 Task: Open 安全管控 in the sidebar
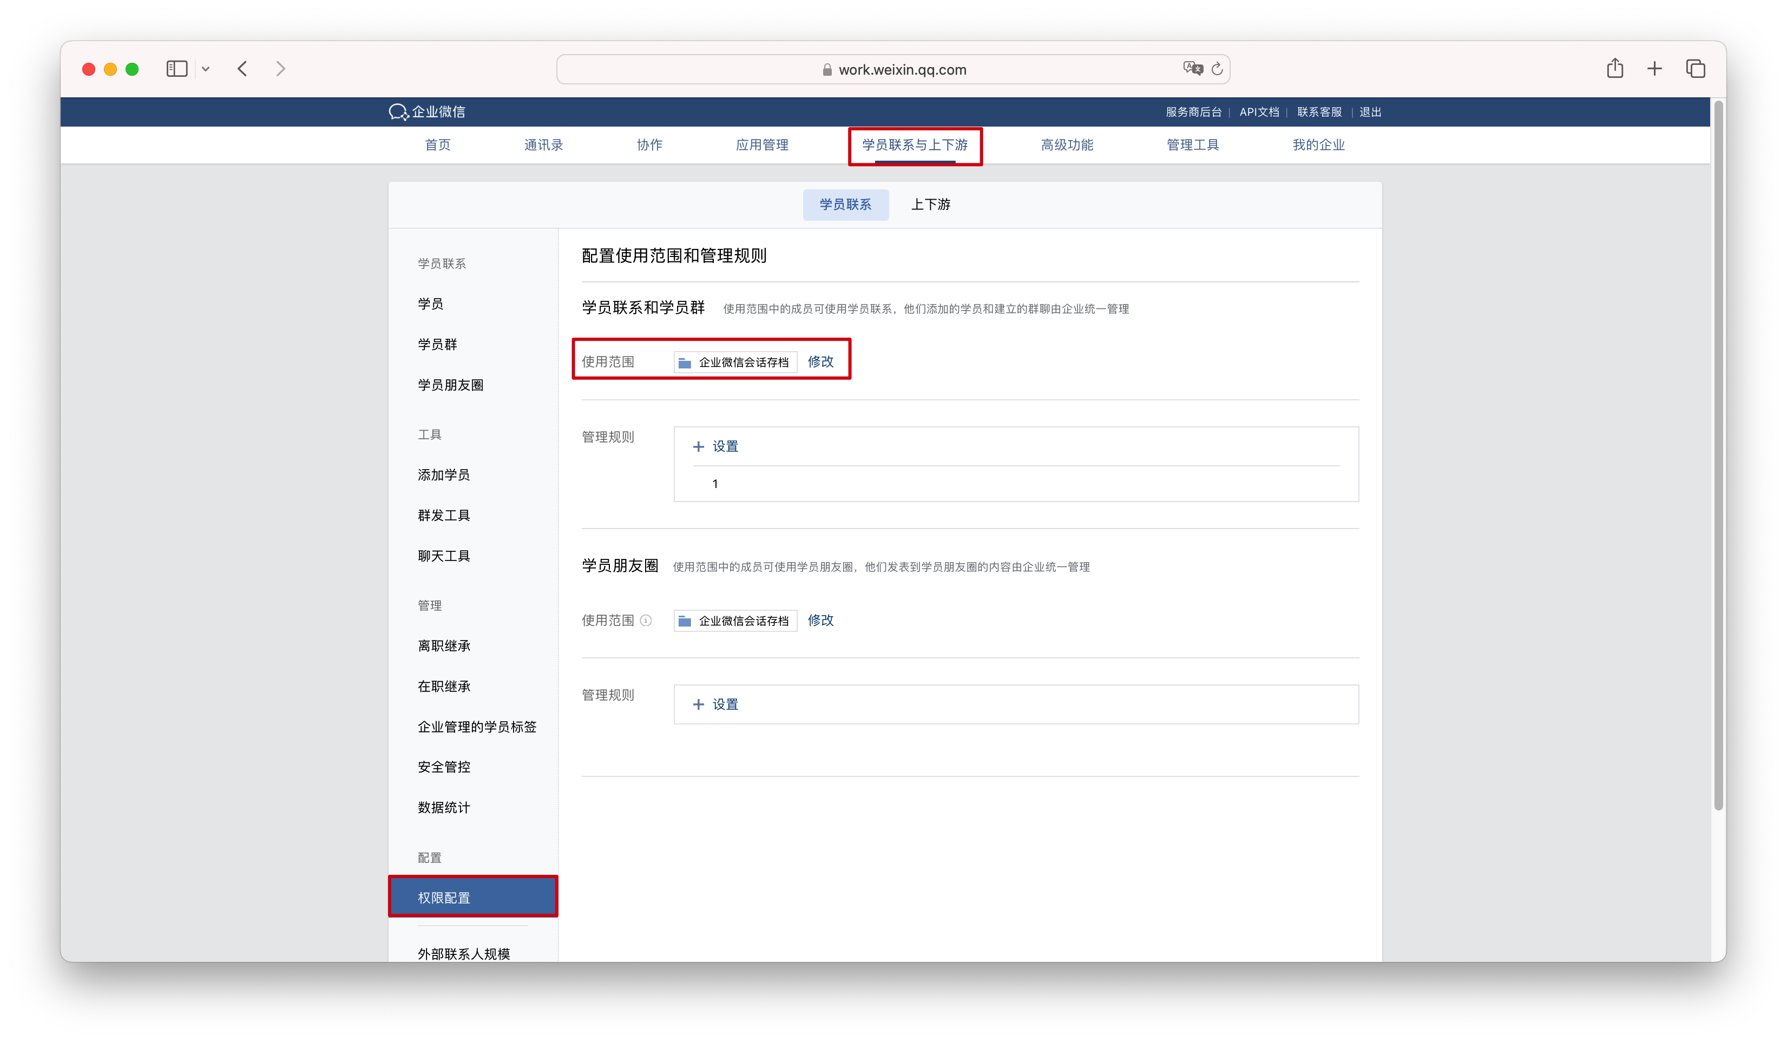click(444, 767)
